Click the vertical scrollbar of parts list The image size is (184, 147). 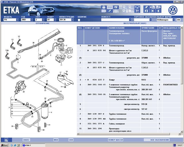[x=182, y=79]
